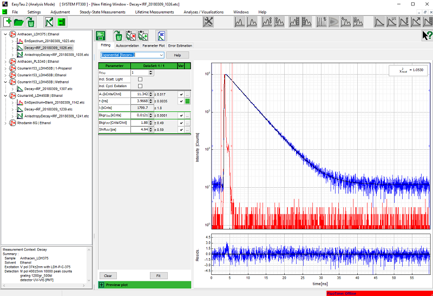Open the Lifetime Measurements menu
The image size is (433, 296).
coord(154,12)
